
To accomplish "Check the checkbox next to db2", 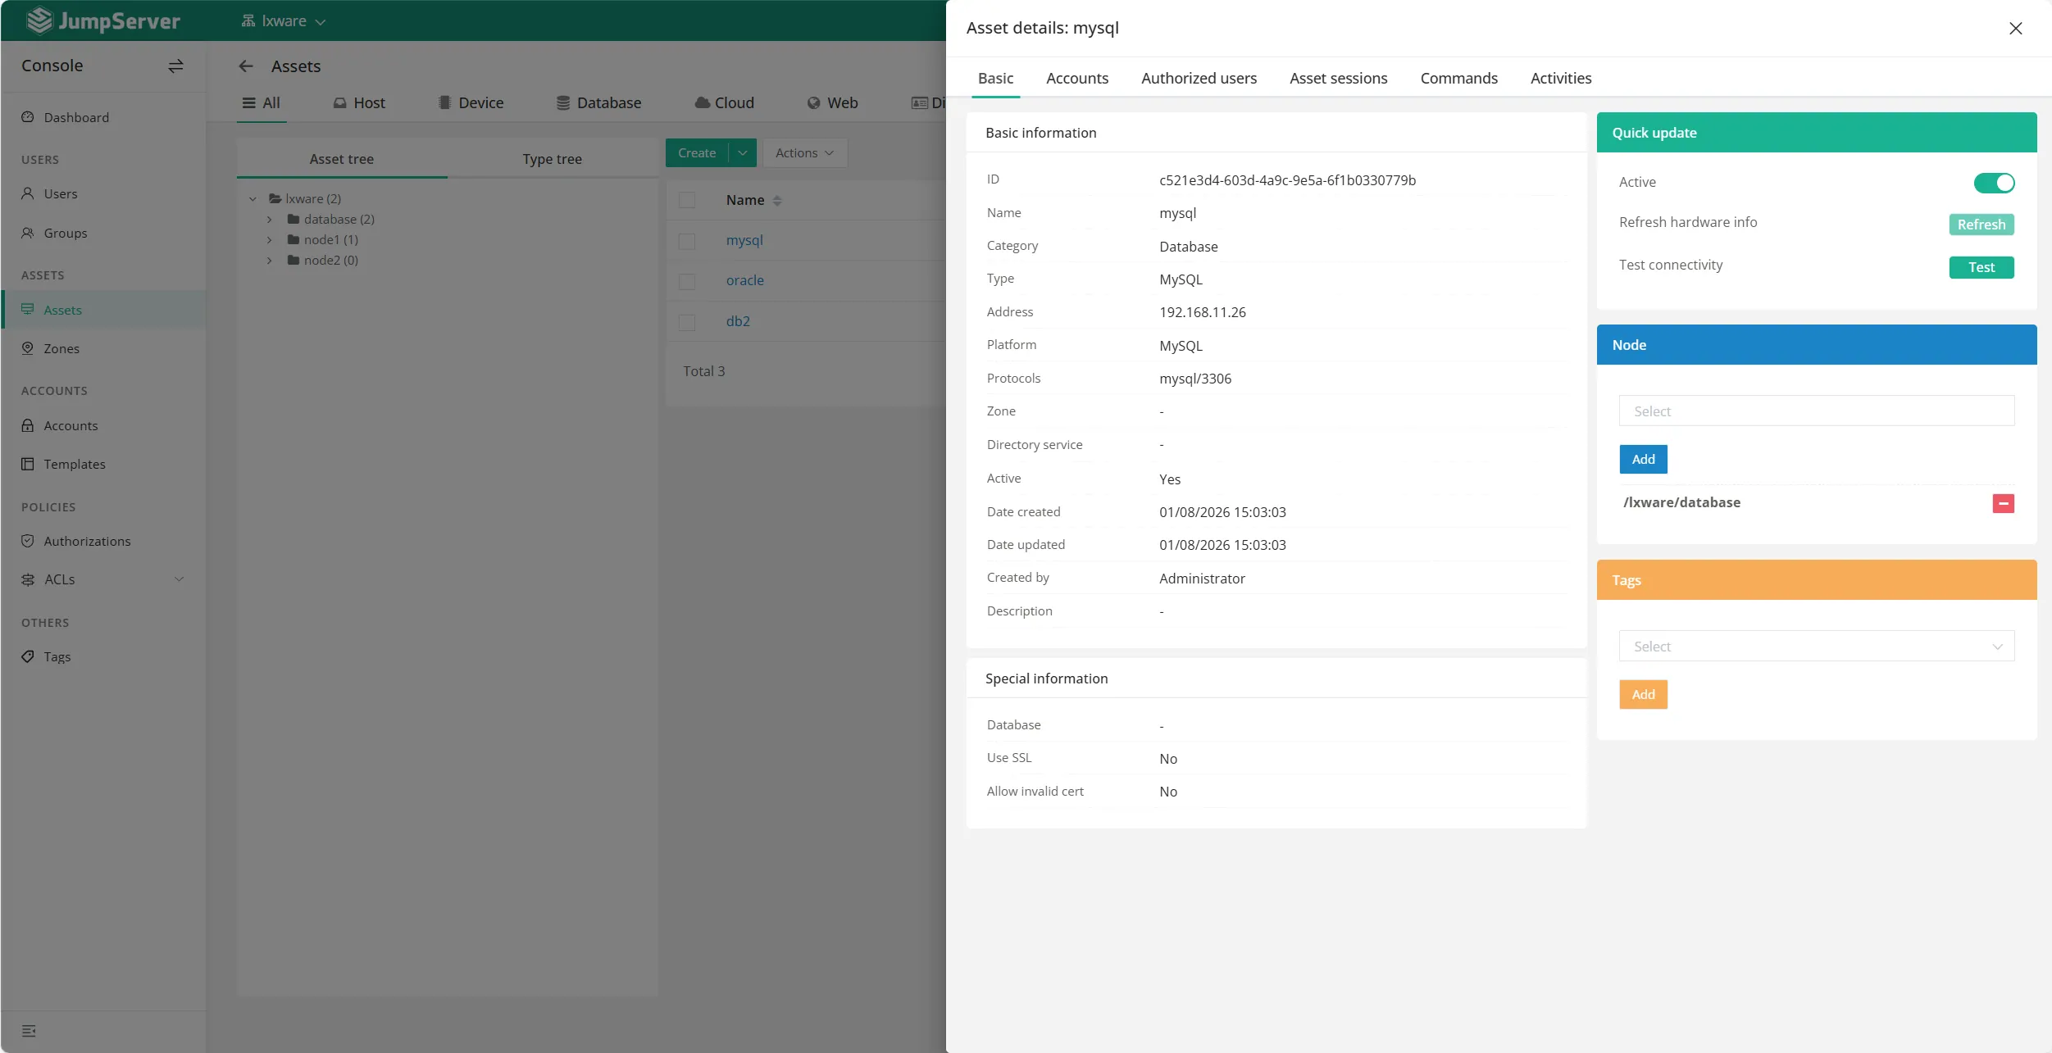I will click(x=687, y=322).
